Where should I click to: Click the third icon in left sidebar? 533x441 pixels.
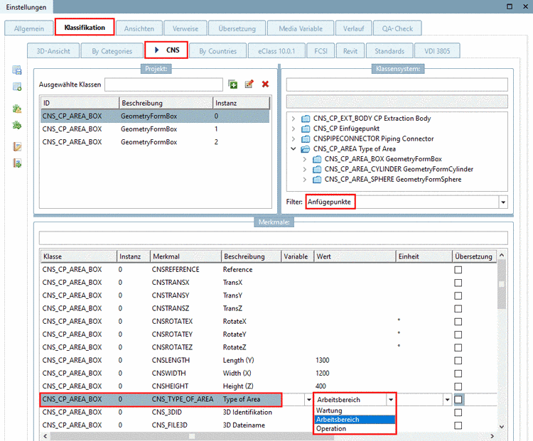17,109
